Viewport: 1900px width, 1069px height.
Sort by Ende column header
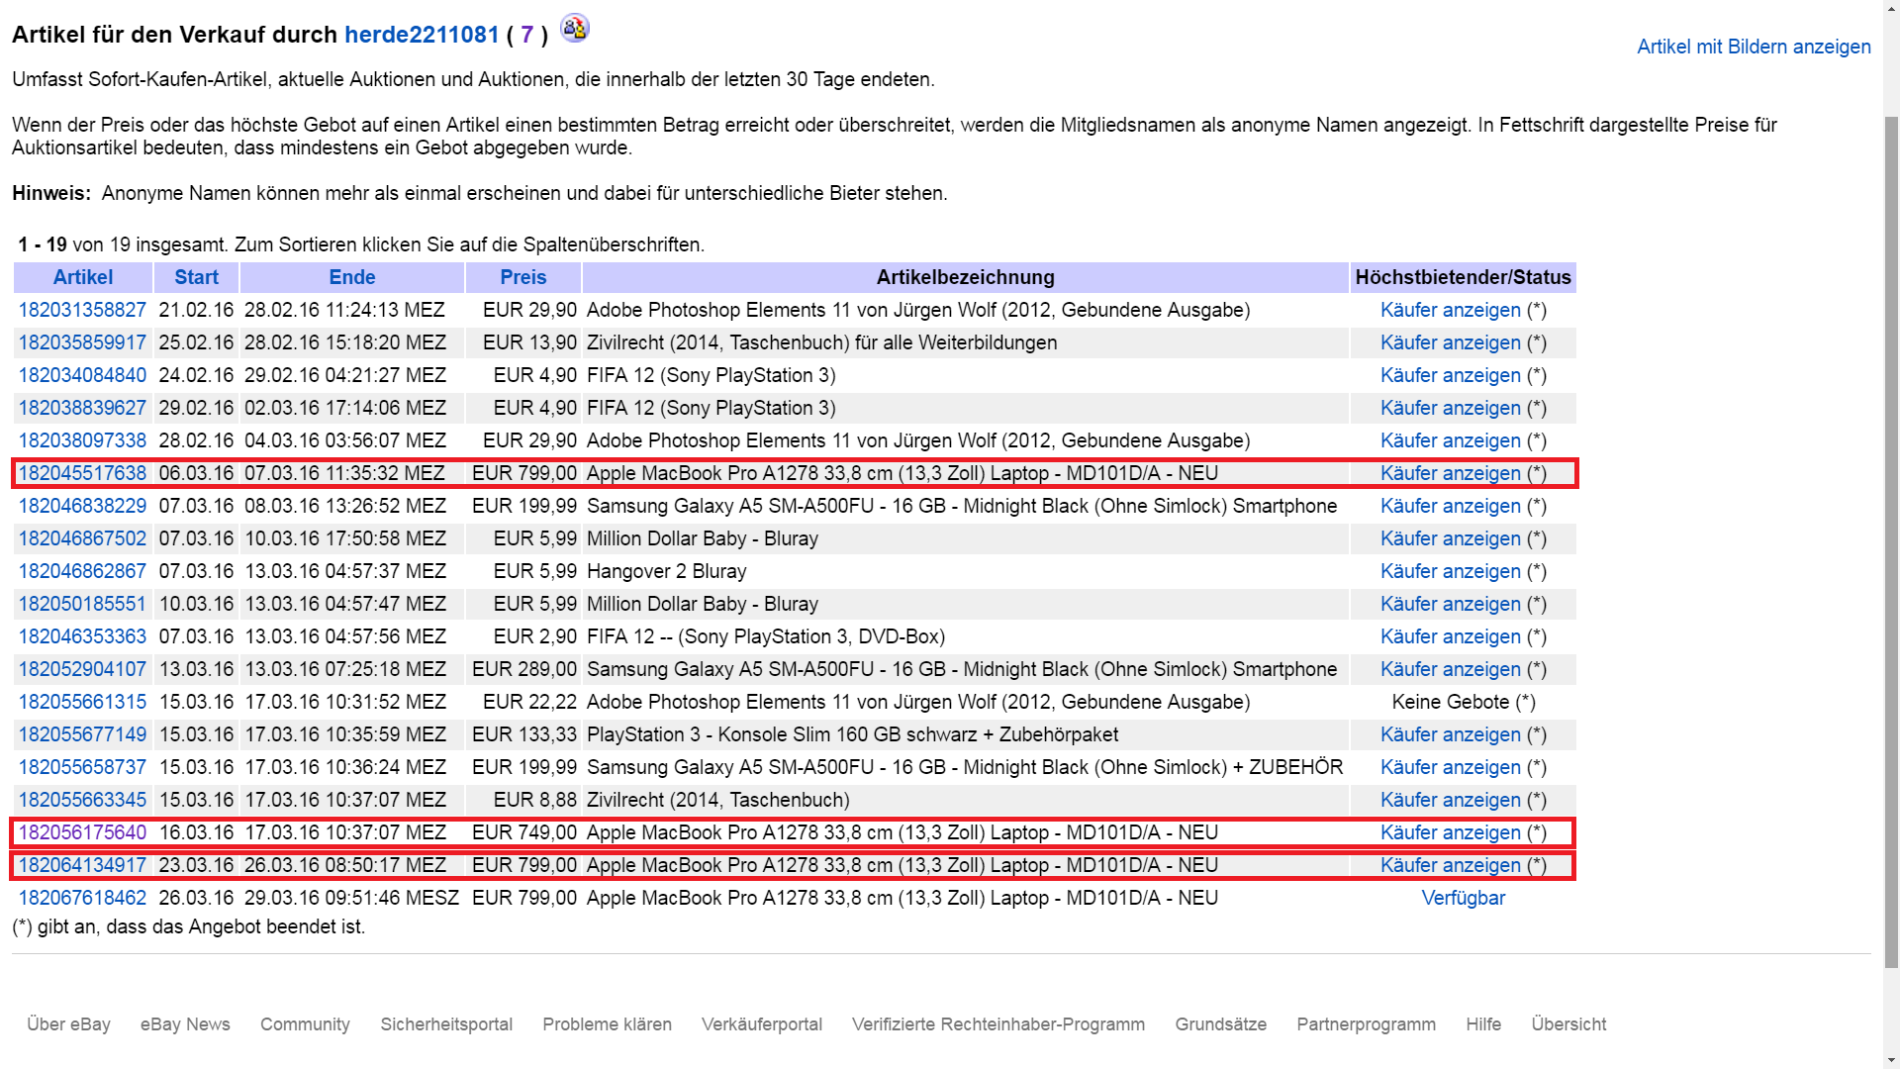[x=352, y=277]
